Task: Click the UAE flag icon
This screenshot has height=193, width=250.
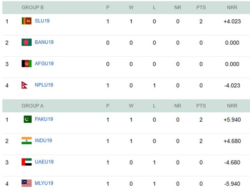Action: (x=26, y=162)
